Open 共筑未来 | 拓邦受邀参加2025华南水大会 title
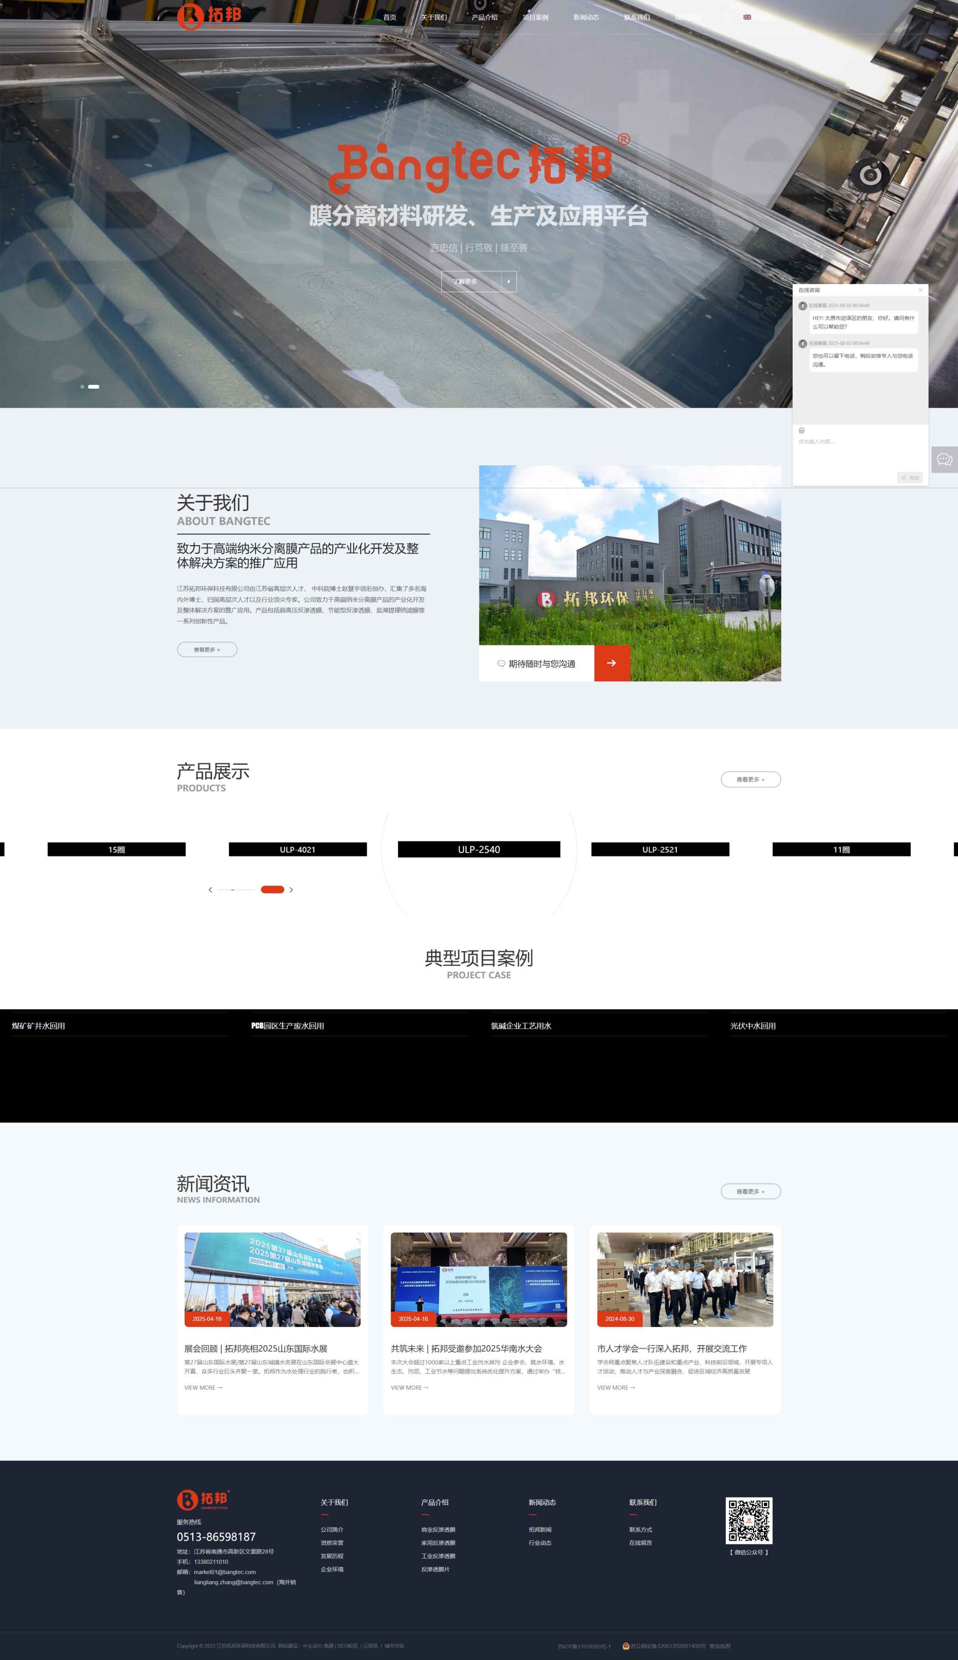Screen dimensions: 958x1660 click(x=466, y=1348)
